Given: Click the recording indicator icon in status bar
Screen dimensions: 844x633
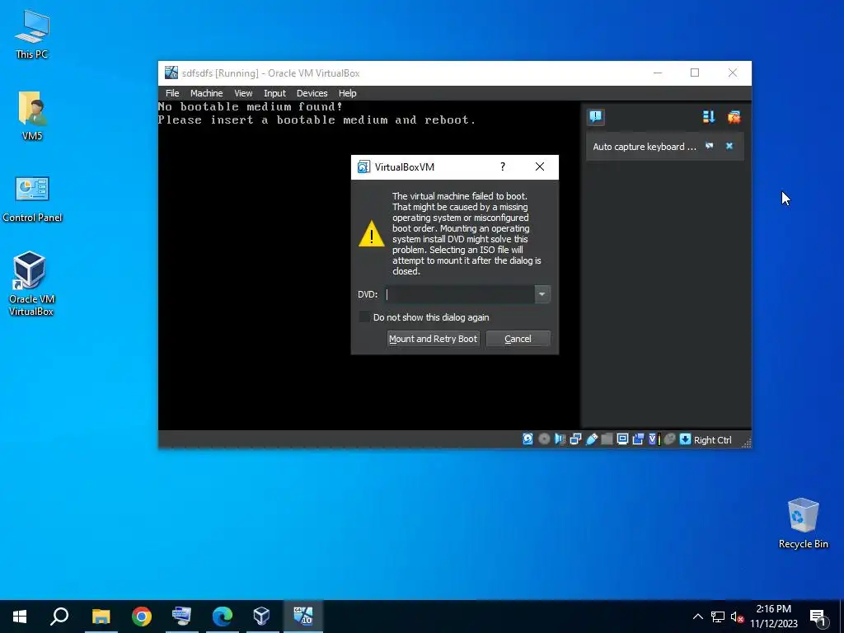Looking at the screenshot, I should point(639,439).
